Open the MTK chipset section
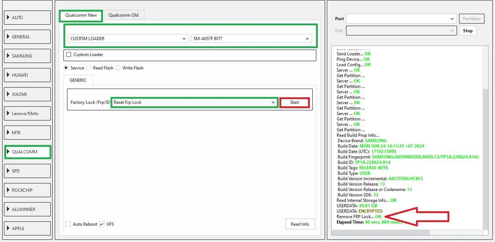The height and width of the screenshot is (242, 495). [x=28, y=132]
